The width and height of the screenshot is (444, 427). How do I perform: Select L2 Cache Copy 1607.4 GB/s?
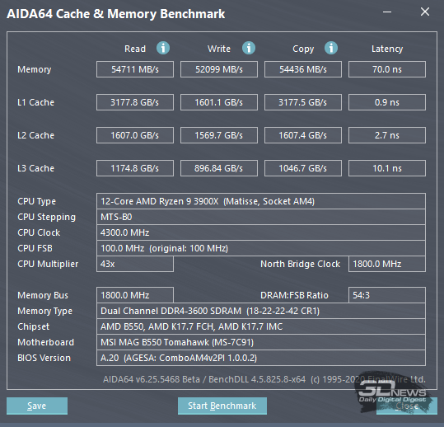click(303, 135)
